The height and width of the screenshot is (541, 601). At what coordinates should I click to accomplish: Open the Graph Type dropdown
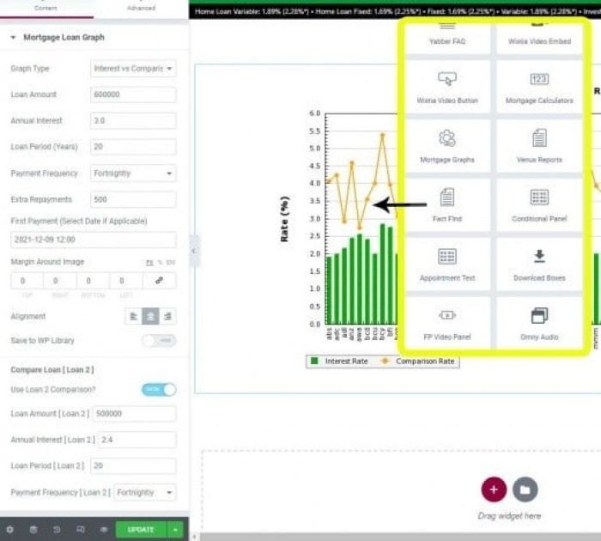coord(133,69)
